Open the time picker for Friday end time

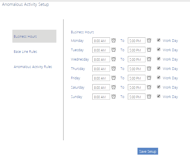point(149,78)
